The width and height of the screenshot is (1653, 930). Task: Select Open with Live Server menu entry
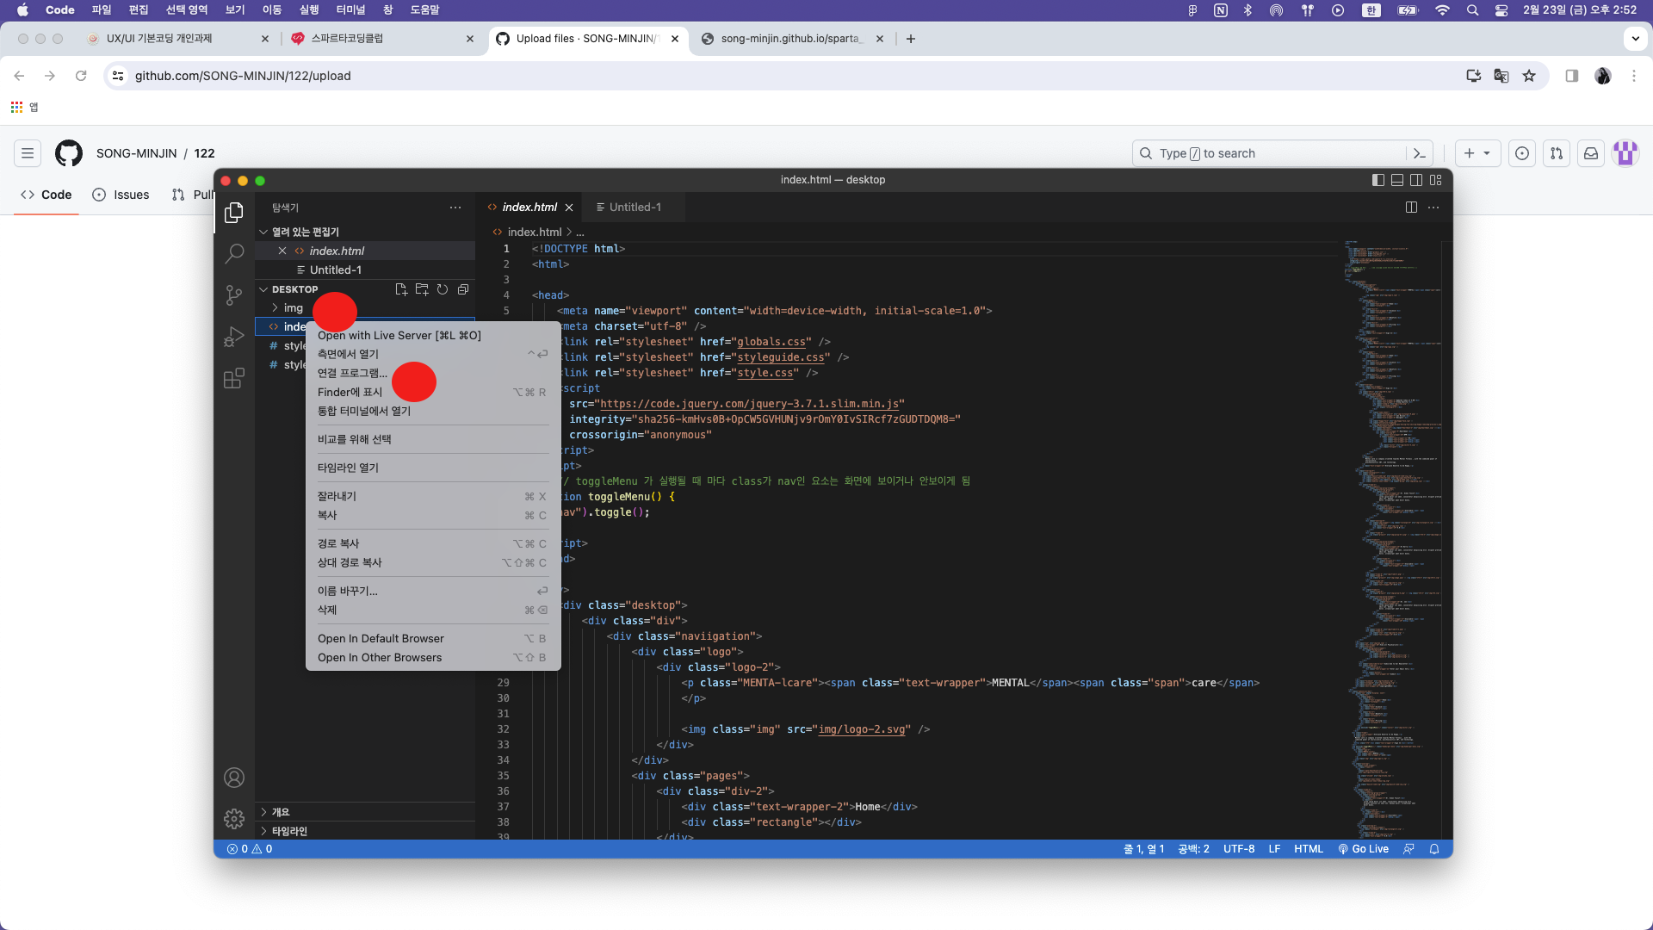(x=399, y=335)
